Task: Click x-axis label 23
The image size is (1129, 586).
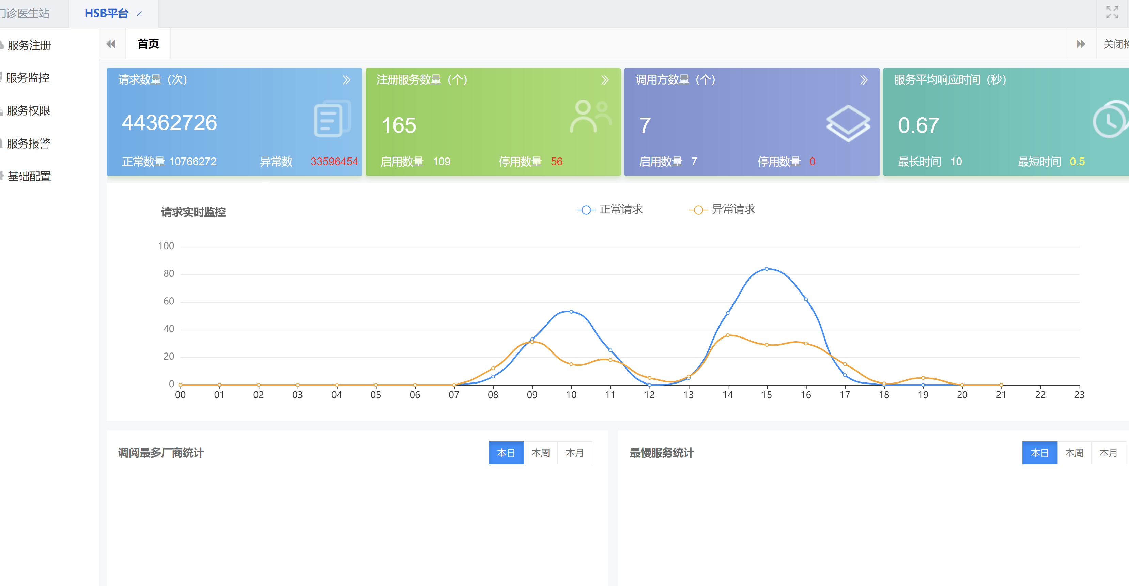Action: pos(1079,395)
